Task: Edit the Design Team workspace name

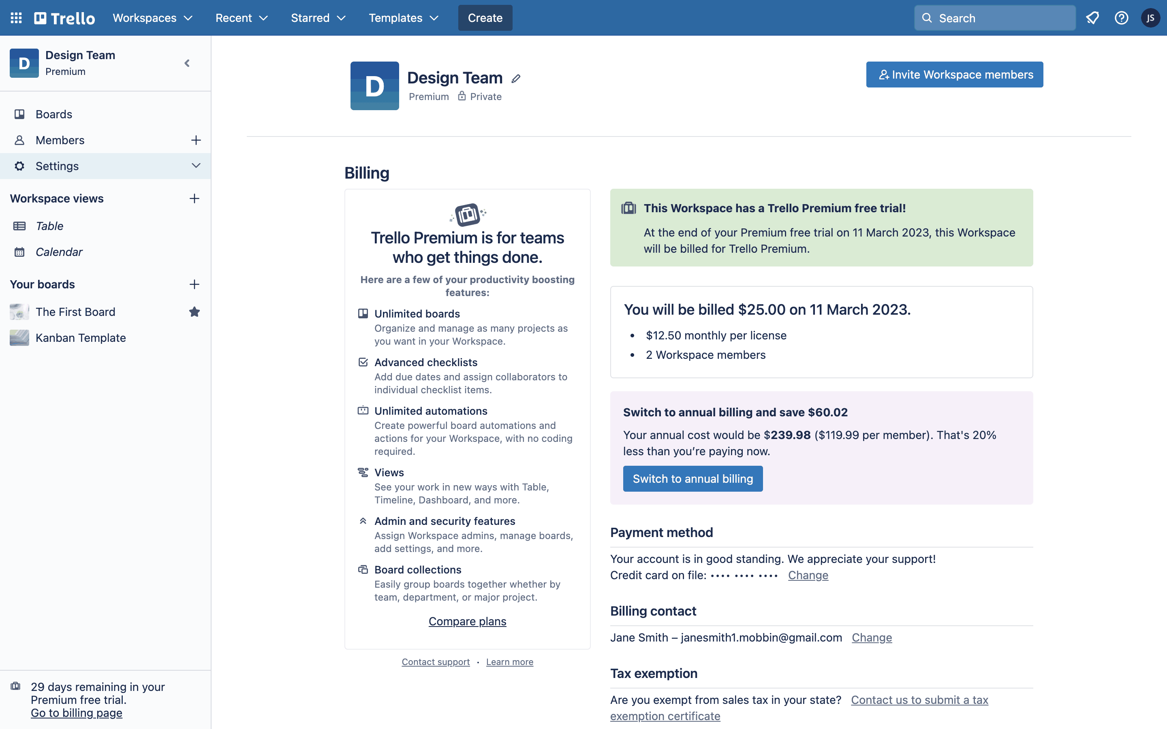Action: click(516, 78)
